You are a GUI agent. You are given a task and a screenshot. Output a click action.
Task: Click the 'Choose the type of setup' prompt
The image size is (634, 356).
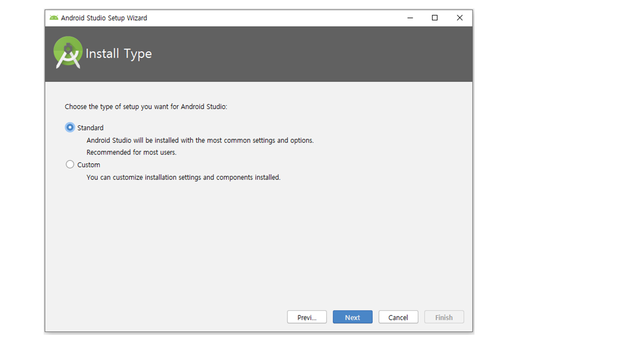(146, 106)
